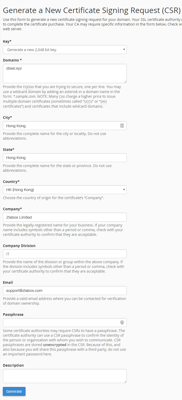Click inside the Domains text area

click(65, 73)
